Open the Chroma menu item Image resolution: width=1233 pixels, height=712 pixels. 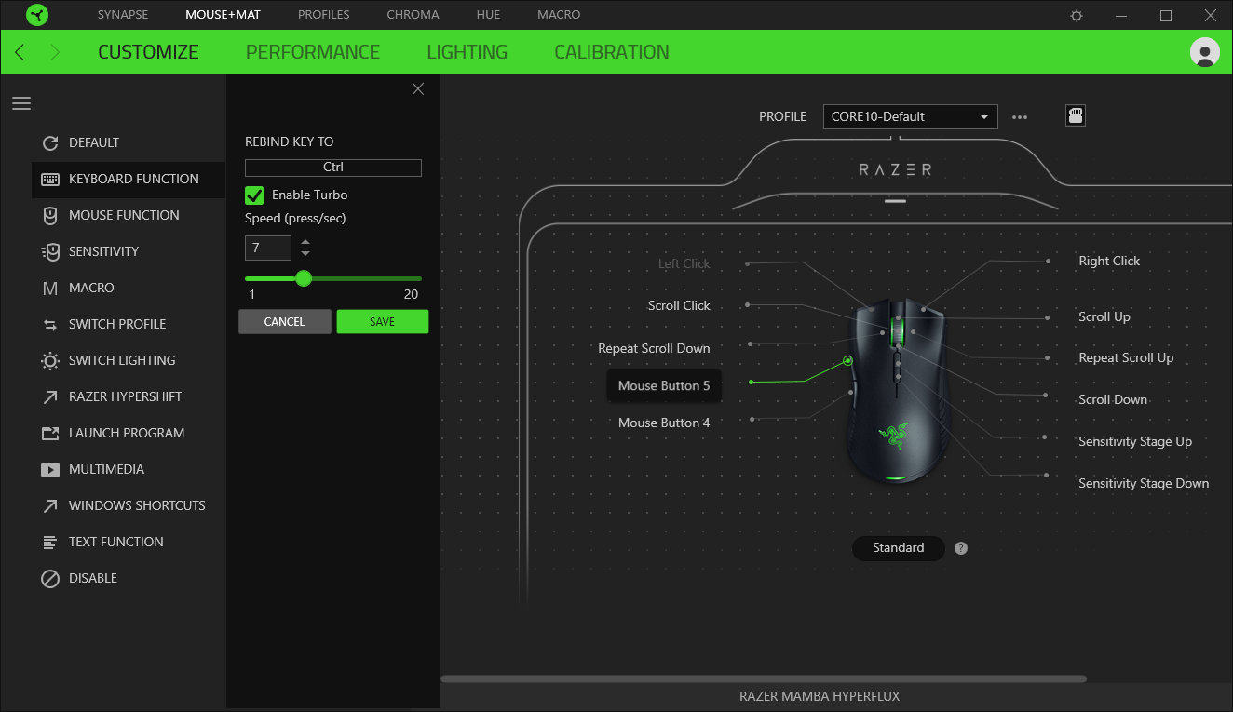pos(413,15)
